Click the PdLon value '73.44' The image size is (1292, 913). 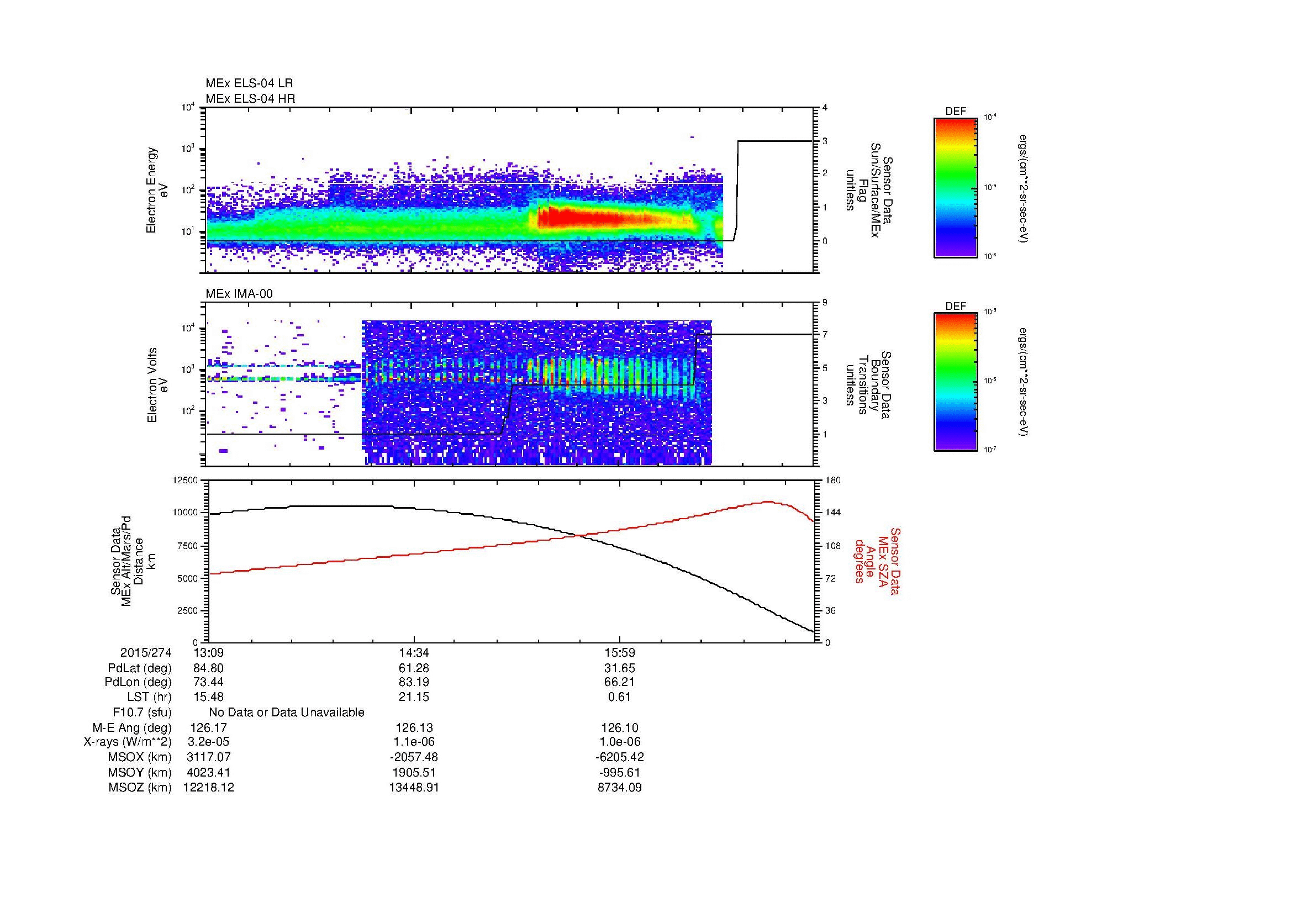click(208, 682)
